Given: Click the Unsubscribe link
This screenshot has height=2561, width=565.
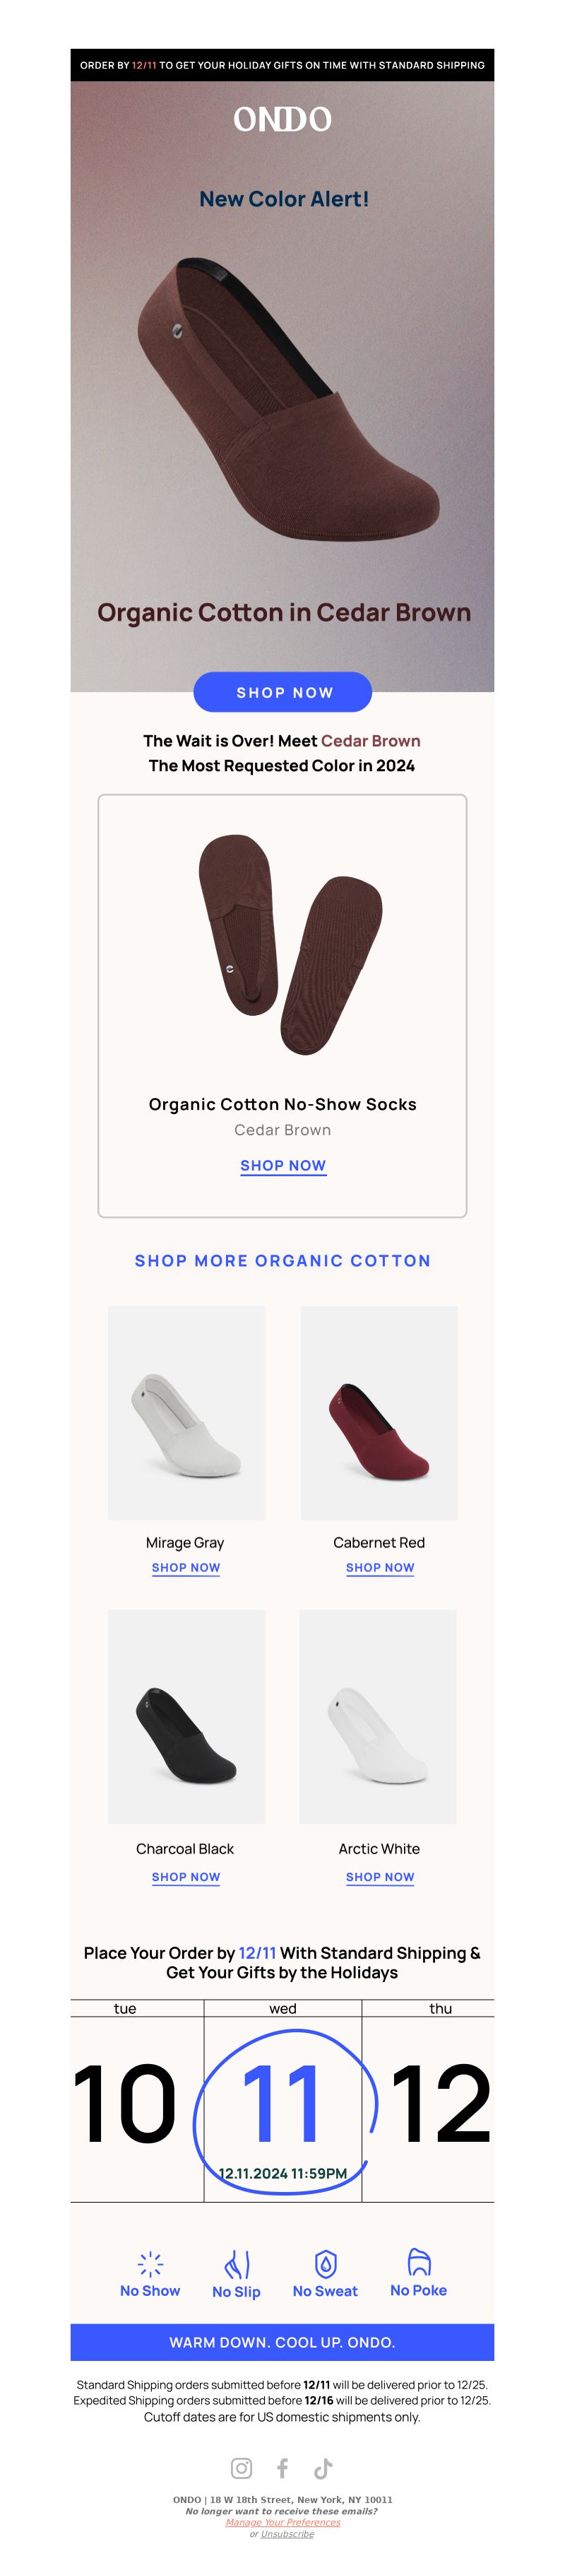Looking at the screenshot, I should click(x=287, y=2534).
